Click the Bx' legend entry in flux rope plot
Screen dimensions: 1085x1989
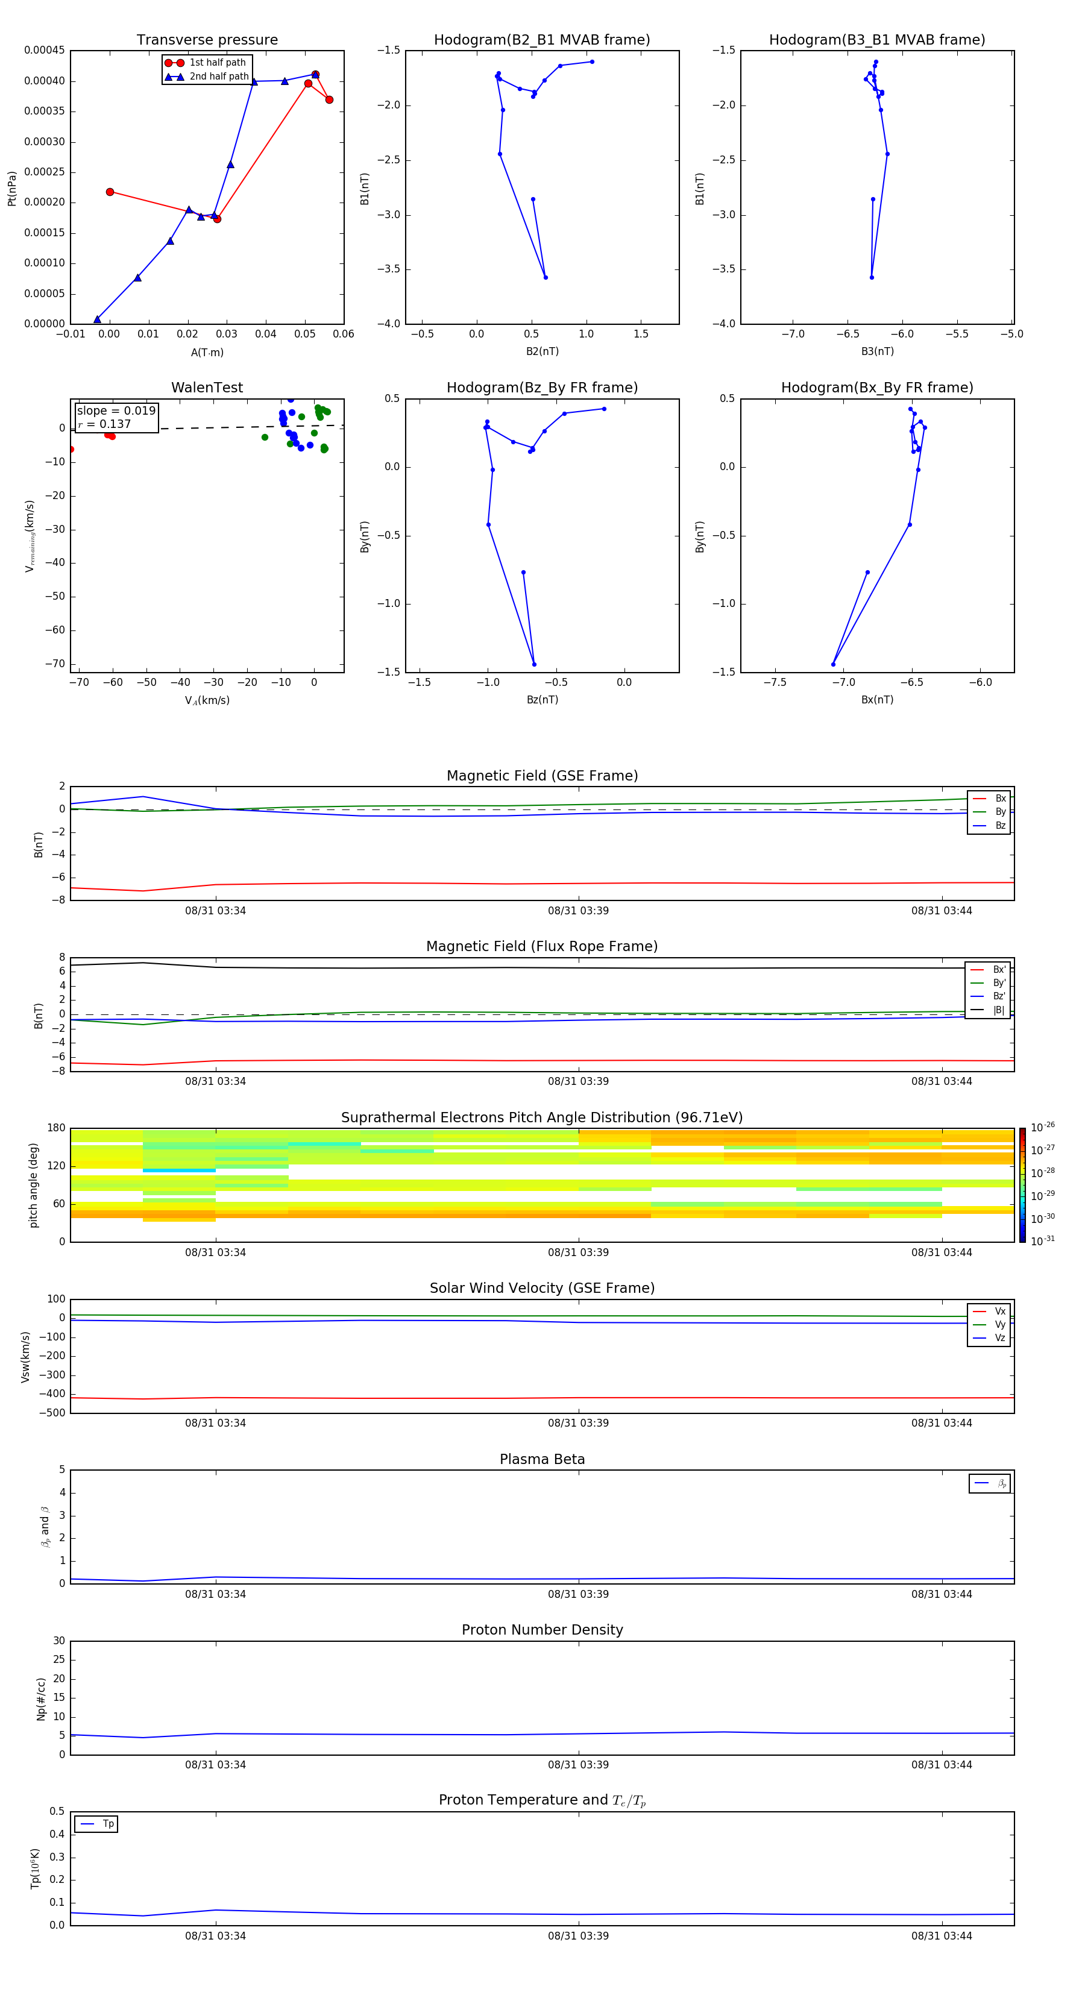(x=988, y=970)
